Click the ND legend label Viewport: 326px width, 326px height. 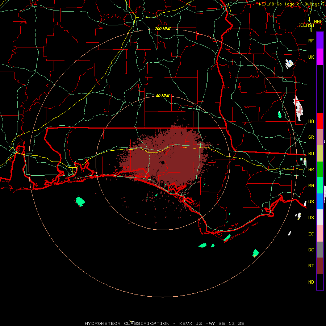coord(311,282)
